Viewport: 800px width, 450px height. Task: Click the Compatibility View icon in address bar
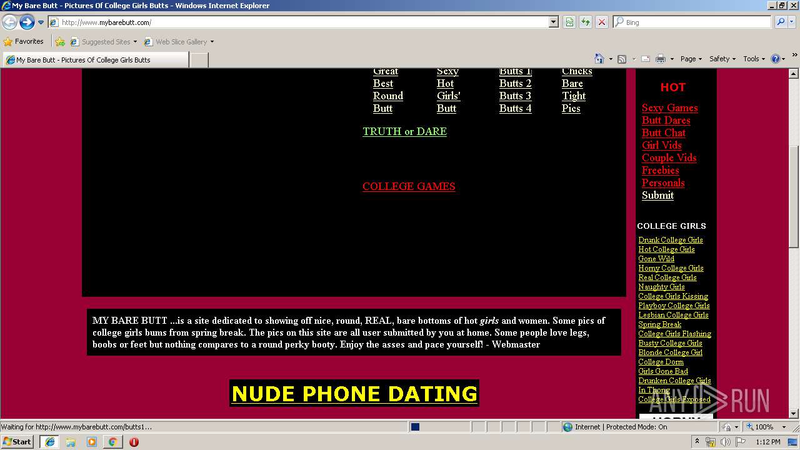pyautogui.click(x=569, y=22)
